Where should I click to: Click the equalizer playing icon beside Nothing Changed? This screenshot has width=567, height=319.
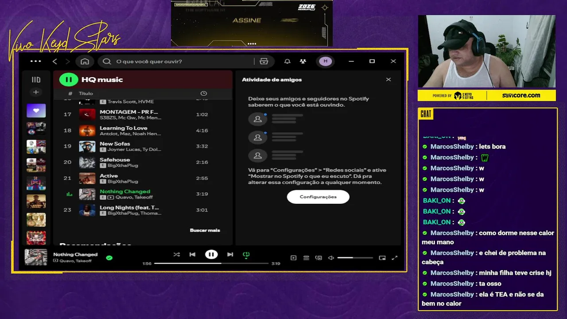coord(69,194)
